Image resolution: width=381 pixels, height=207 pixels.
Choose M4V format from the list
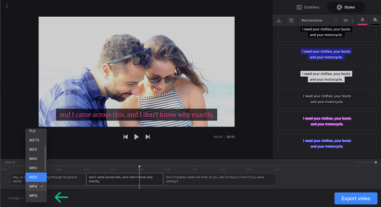[x=36, y=159]
